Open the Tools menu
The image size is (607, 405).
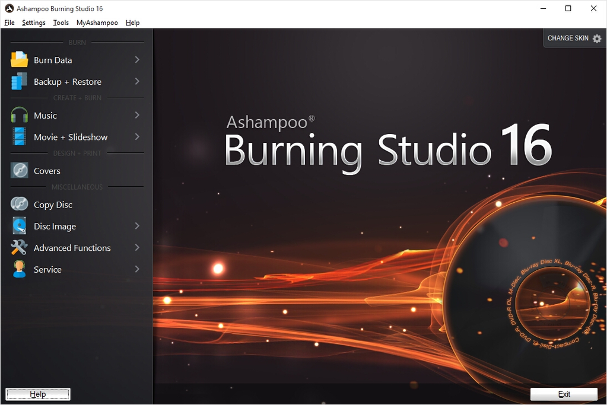pos(61,23)
